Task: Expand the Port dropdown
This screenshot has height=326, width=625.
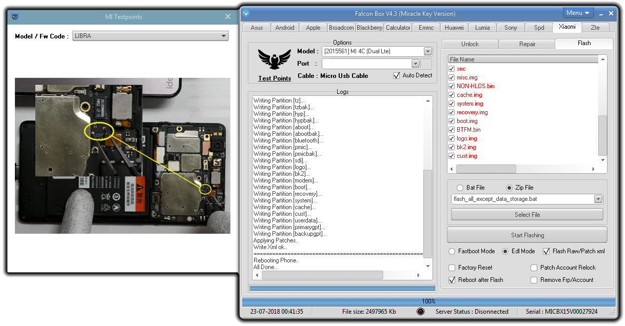Action: click(x=416, y=64)
